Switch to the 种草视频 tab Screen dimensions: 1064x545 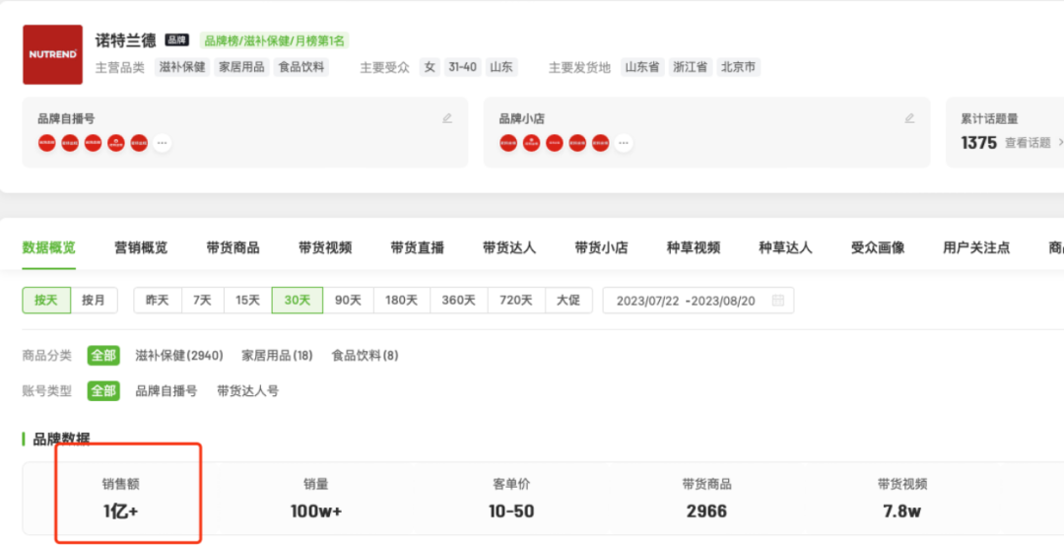694,247
